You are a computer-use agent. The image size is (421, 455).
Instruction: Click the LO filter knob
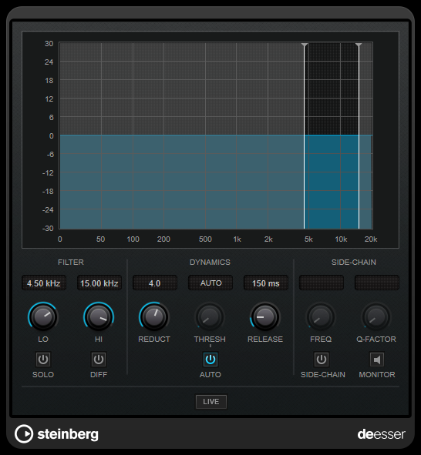(43, 317)
